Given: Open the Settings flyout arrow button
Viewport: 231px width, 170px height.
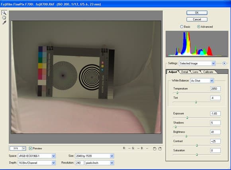Looking at the screenshot, I should point(224,63).
